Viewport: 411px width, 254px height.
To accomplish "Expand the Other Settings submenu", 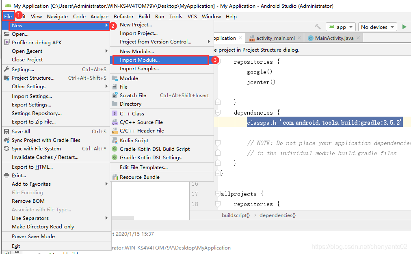I will coord(106,86).
